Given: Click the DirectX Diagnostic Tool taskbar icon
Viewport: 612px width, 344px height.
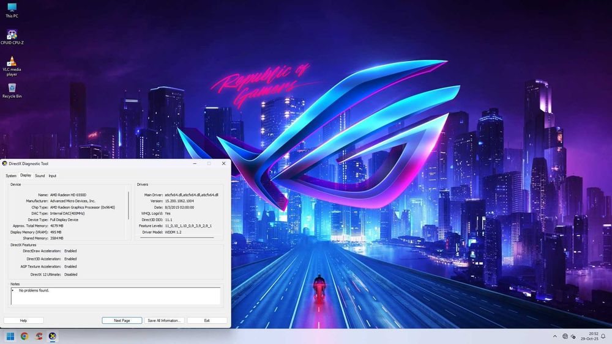Looking at the screenshot, I should [x=52, y=336].
